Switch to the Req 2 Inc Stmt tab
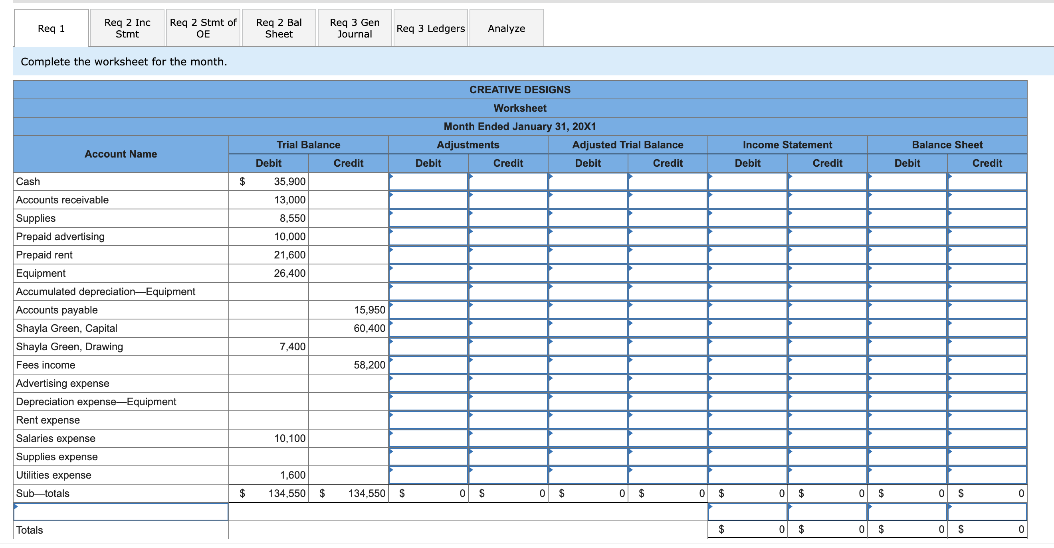Viewport: 1054px width, 548px height. point(127,28)
